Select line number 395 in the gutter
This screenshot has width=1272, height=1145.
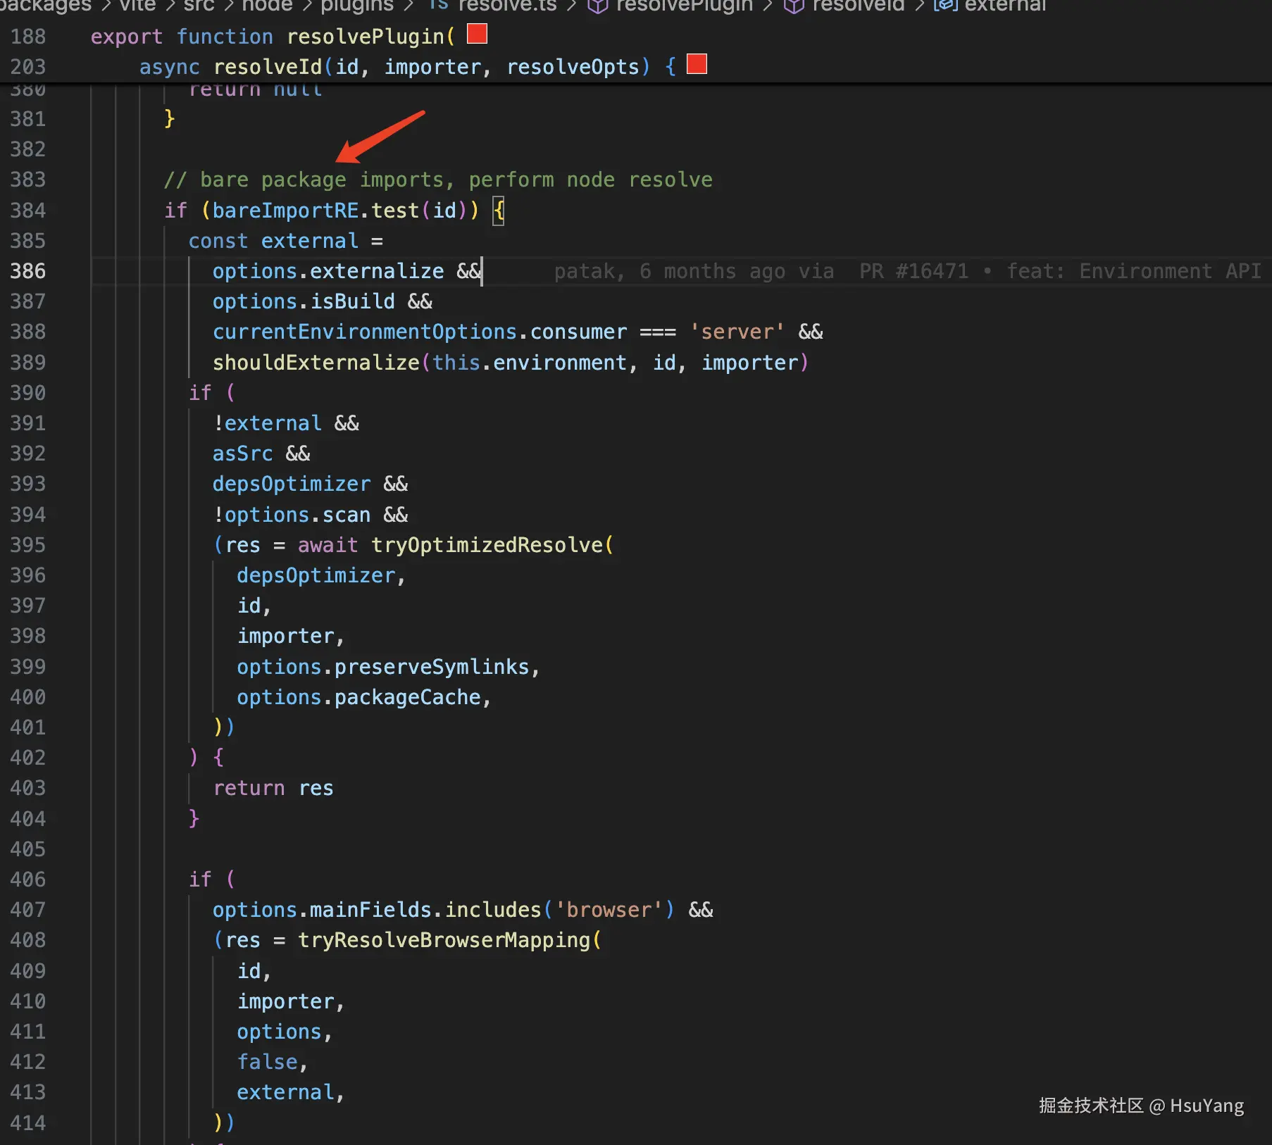tap(28, 545)
